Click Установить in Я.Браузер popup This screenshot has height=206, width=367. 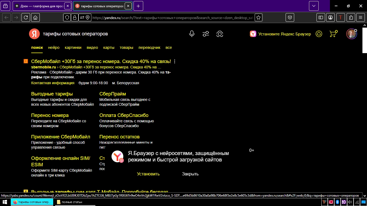tap(148, 174)
